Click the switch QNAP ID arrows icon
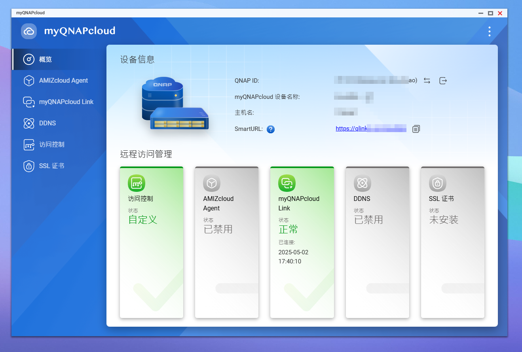522x352 pixels. coord(427,81)
